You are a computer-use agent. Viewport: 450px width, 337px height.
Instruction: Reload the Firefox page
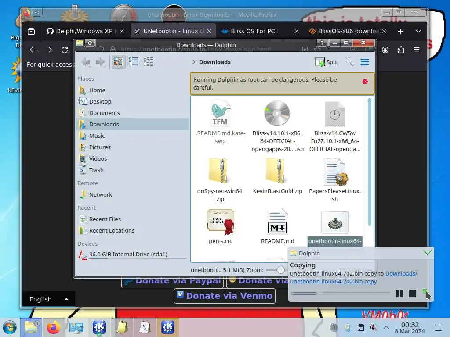pos(65,50)
